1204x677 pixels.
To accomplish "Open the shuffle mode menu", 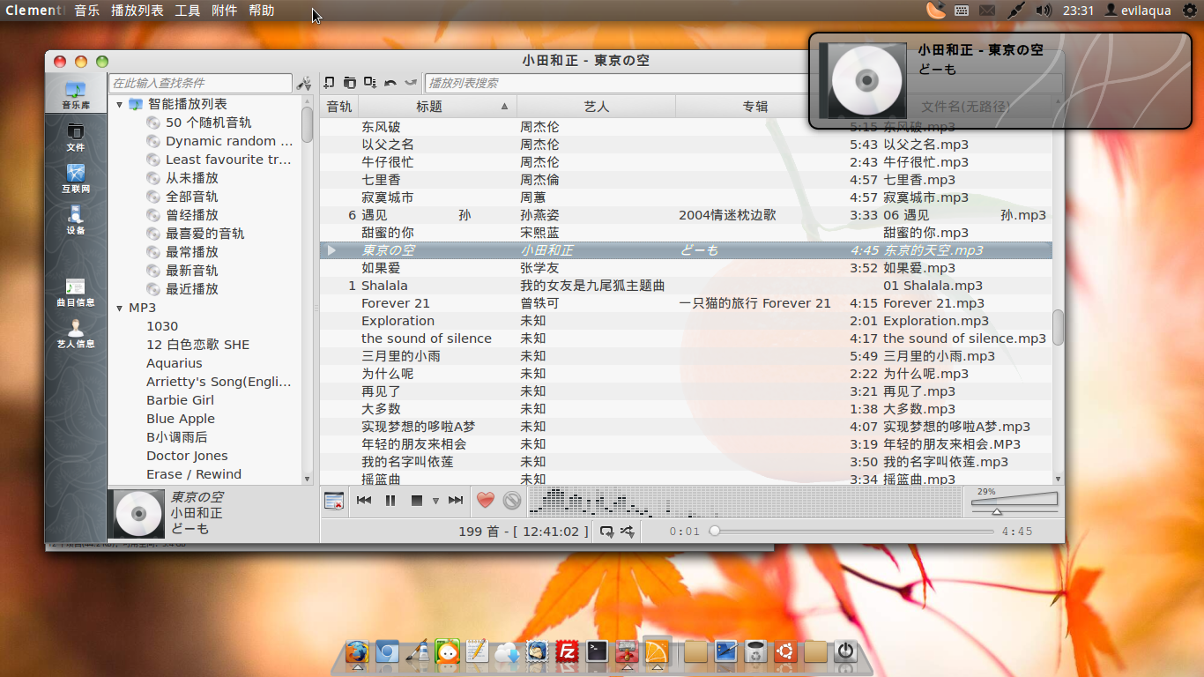I will (x=628, y=532).
